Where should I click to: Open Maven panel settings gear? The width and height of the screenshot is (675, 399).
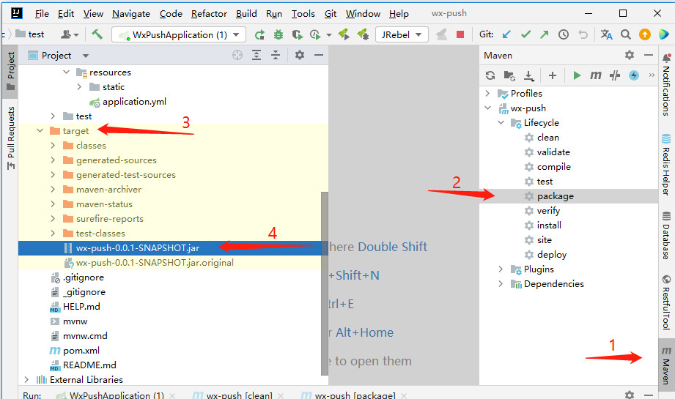(x=630, y=55)
